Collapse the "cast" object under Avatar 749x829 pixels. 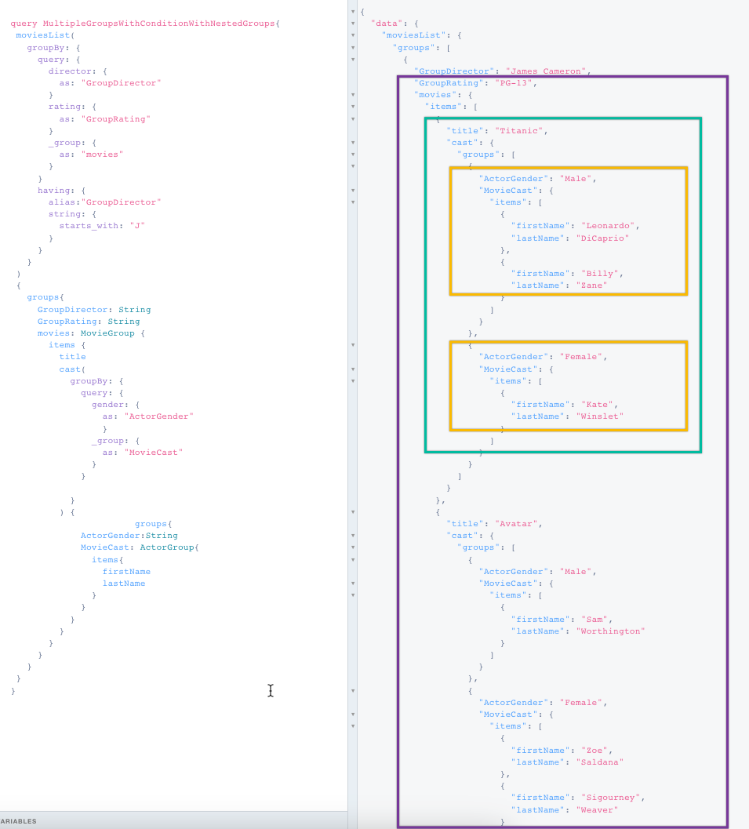[353, 536]
